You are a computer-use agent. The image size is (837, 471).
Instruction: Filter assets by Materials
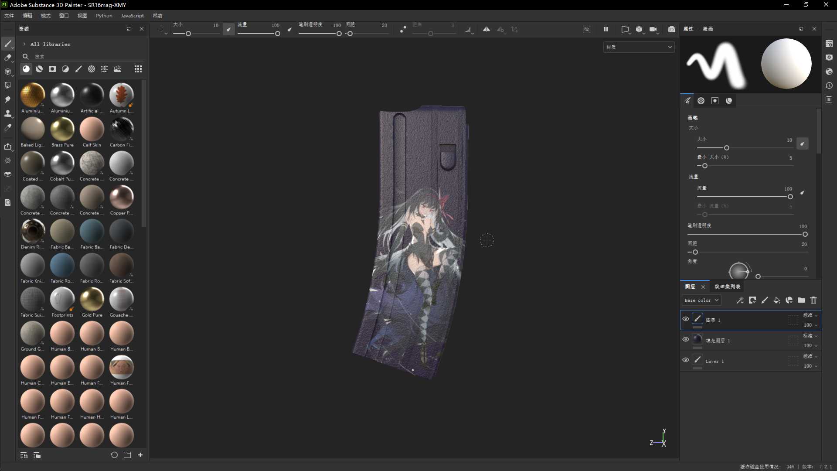coord(26,69)
